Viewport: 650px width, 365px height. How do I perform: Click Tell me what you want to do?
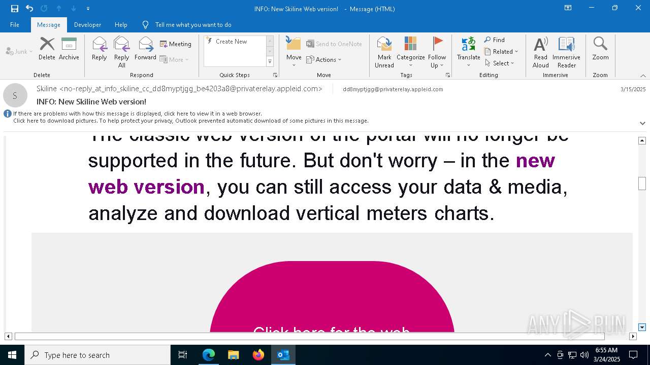point(193,25)
